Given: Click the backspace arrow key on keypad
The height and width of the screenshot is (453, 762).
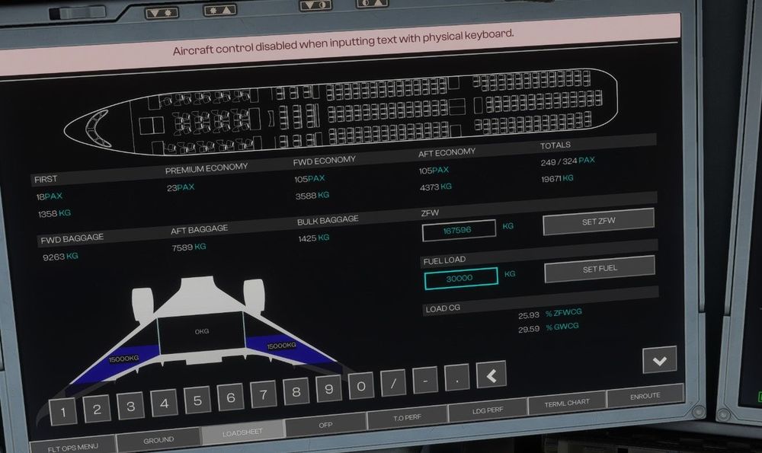Looking at the screenshot, I should tap(491, 375).
